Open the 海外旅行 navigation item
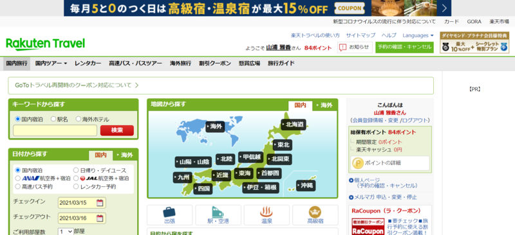This screenshot has height=235, width=515. (x=180, y=64)
